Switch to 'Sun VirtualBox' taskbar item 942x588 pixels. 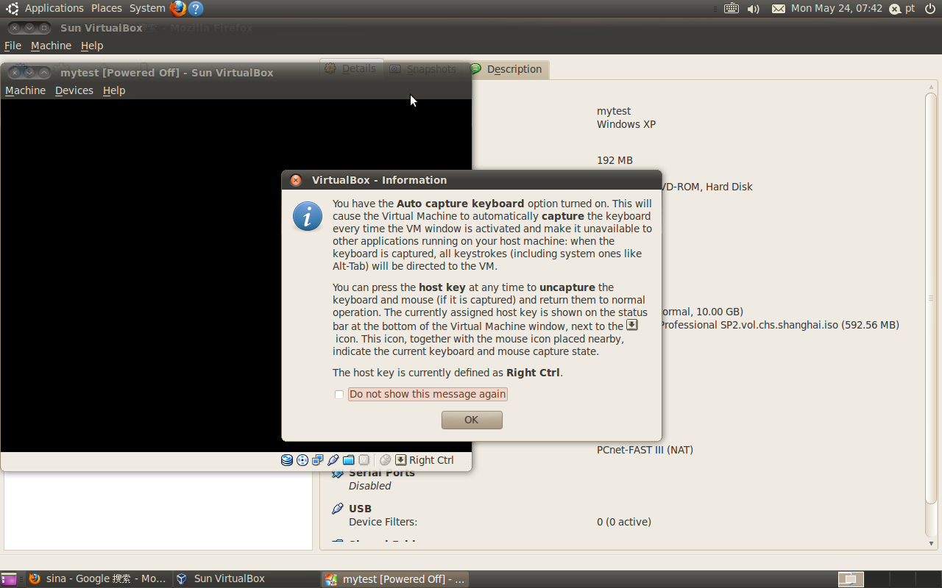click(x=246, y=579)
